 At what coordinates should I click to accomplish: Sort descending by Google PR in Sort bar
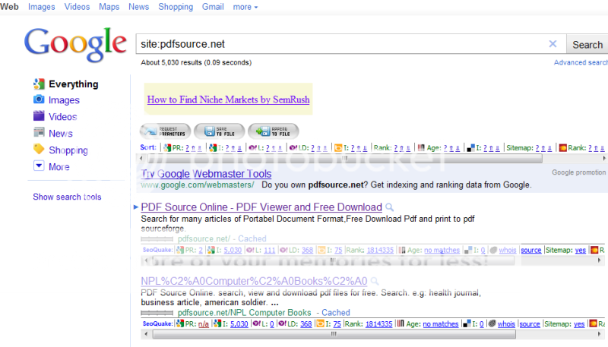200,148
